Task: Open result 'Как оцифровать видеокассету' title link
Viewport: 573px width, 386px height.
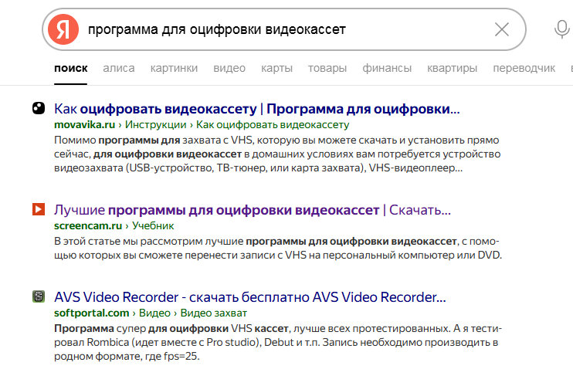Action: tap(257, 109)
